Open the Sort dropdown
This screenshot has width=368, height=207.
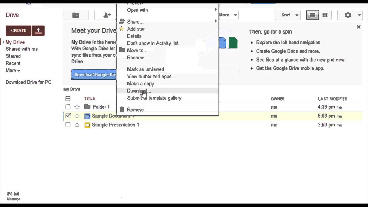(287, 15)
